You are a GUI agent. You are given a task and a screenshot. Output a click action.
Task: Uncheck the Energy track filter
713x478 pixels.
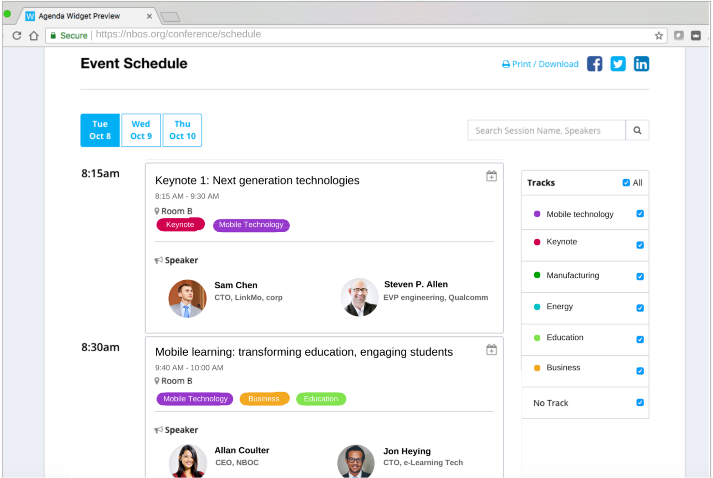[x=640, y=307]
